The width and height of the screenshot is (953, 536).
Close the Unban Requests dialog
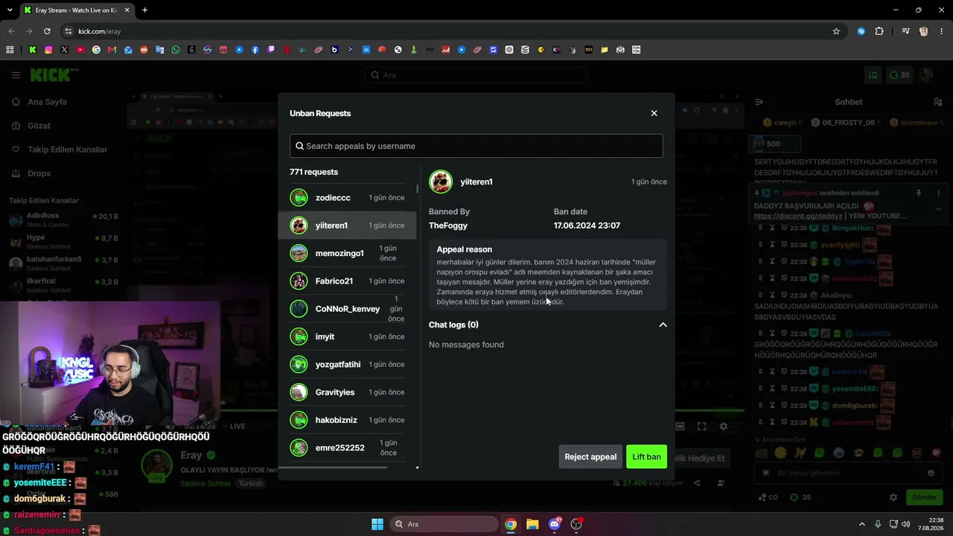click(654, 113)
